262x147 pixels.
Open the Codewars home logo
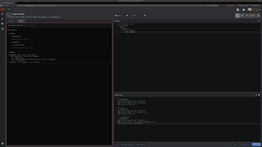click(2, 9)
